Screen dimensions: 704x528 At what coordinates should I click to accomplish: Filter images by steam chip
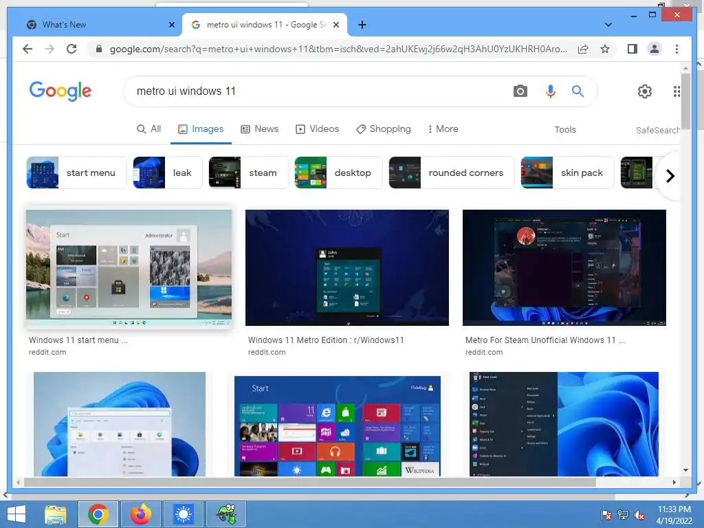(x=248, y=173)
